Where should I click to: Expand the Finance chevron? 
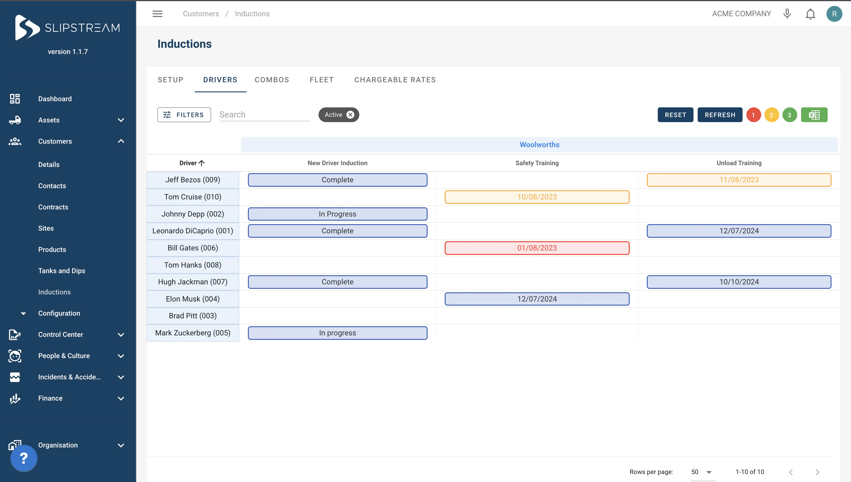(x=121, y=398)
